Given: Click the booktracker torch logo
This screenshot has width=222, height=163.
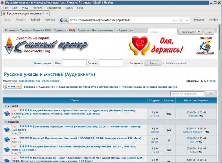Looking at the screenshot, I should tap(9, 45).
